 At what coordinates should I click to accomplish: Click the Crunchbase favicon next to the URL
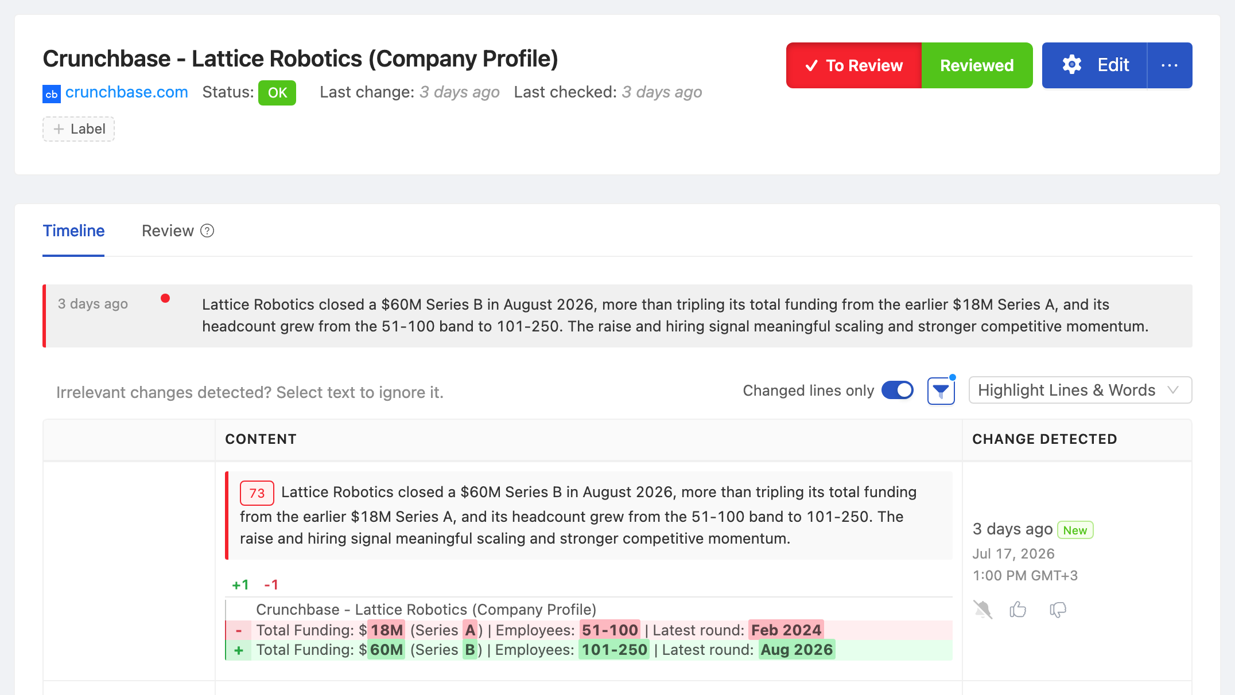point(52,94)
